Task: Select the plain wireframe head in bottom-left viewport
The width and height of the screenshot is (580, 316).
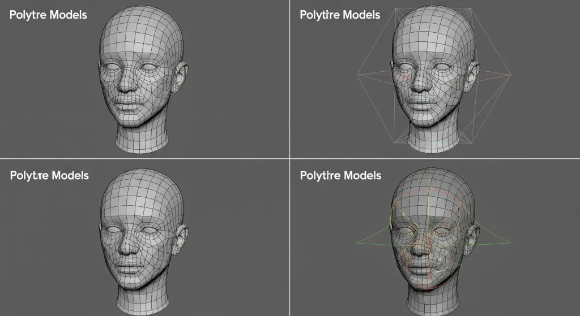Action: tap(143, 242)
